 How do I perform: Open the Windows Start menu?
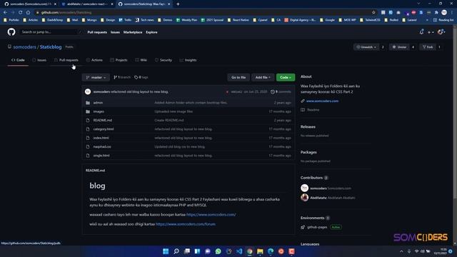coord(166,251)
